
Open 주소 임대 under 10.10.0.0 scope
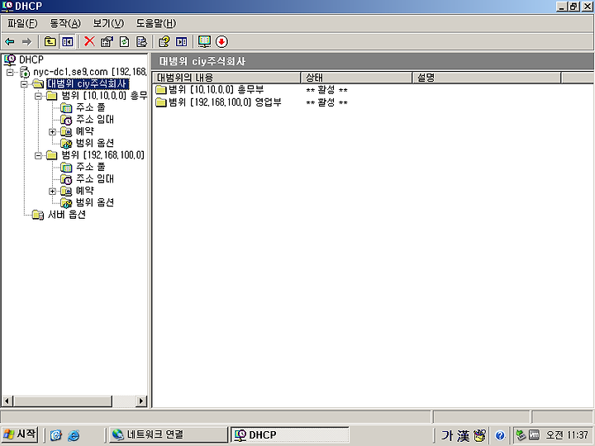(x=95, y=119)
